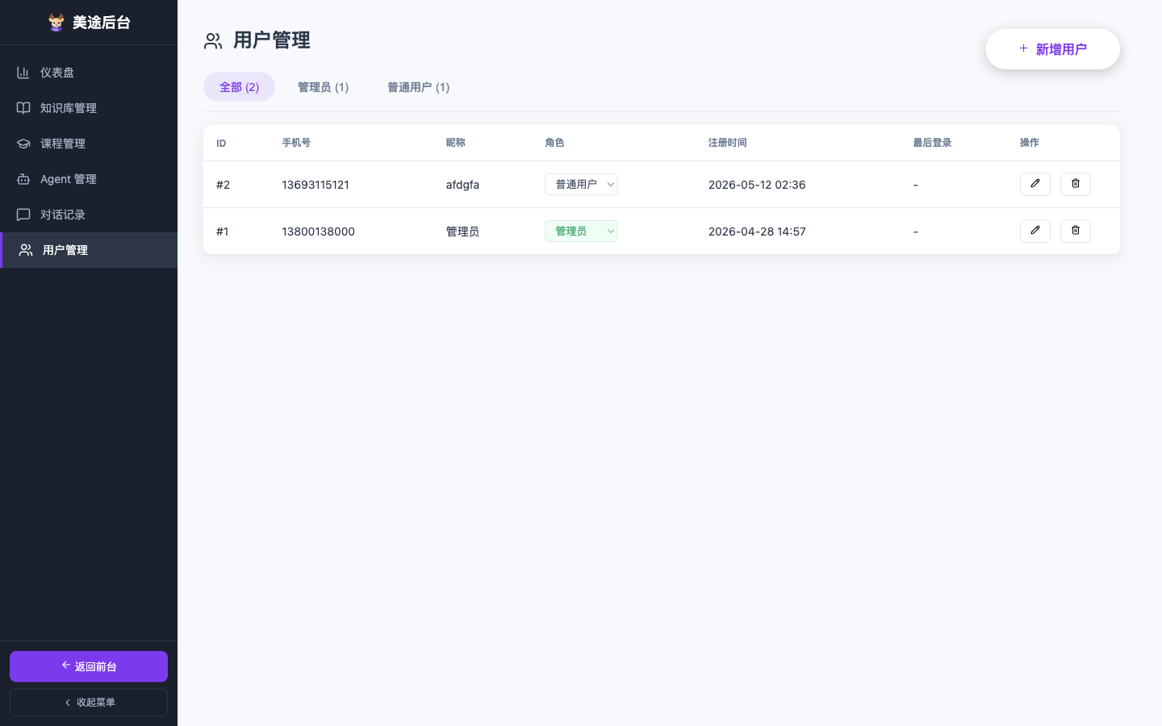Click the nickname afdgfa
Screen dimensions: 1162x726
462,185
